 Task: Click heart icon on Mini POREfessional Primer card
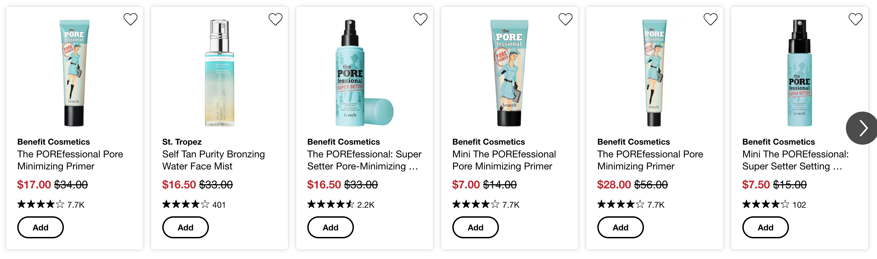[x=566, y=19]
